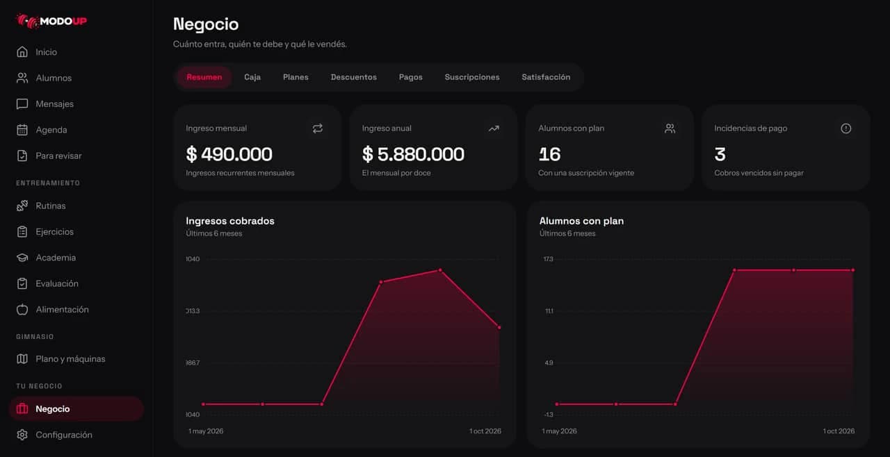Click the Rutinas dumbbell icon

click(22, 206)
